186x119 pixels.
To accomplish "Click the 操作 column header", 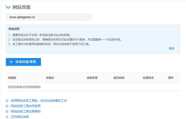I will click(x=171, y=78).
